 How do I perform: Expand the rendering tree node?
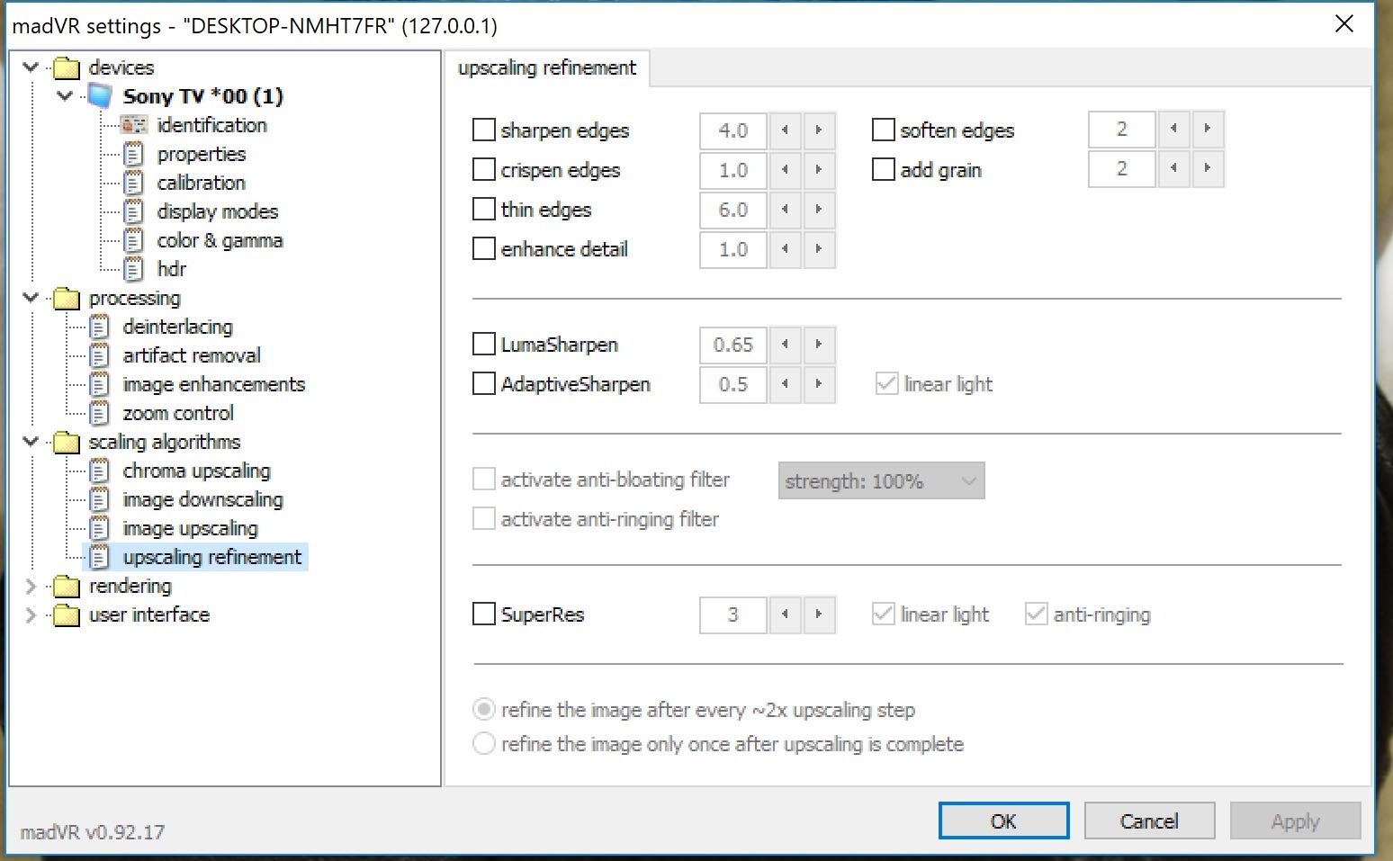click(31, 587)
